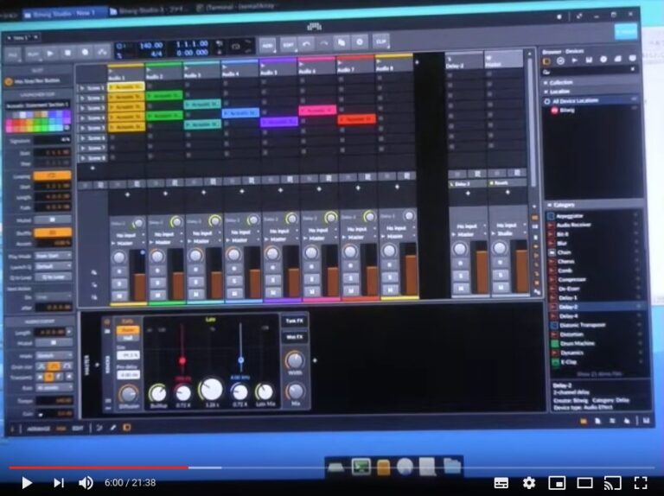Viewport: 664px width, 496px height.
Task: Select the Music icon in Browser header
Action: pos(603,60)
